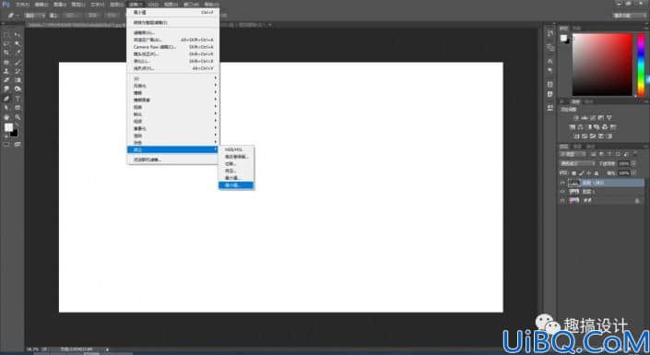
Task: Click the zoom percentage field in status bar
Action: (x=33, y=349)
